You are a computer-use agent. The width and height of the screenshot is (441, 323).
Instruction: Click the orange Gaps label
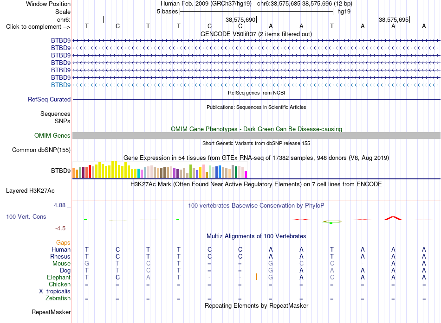pos(63,243)
